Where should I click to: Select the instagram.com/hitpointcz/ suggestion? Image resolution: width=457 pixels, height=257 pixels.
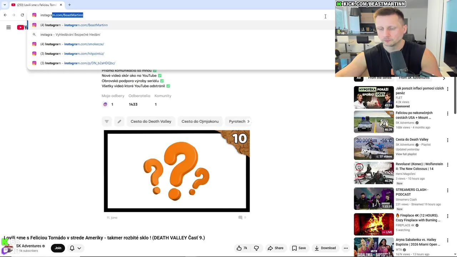[181, 54]
